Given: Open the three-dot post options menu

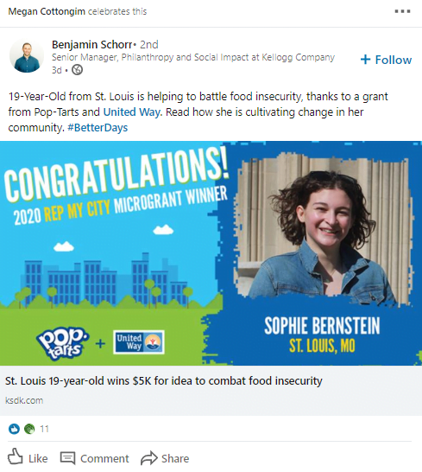Looking at the screenshot, I should 402,11.
